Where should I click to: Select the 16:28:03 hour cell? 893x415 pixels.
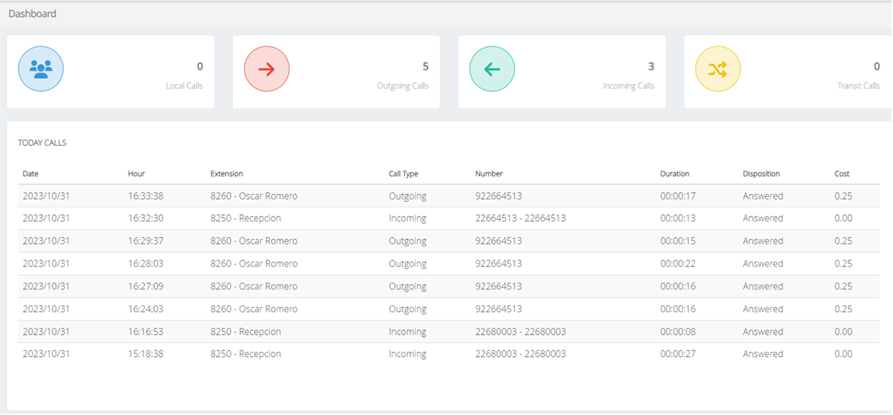(x=146, y=264)
